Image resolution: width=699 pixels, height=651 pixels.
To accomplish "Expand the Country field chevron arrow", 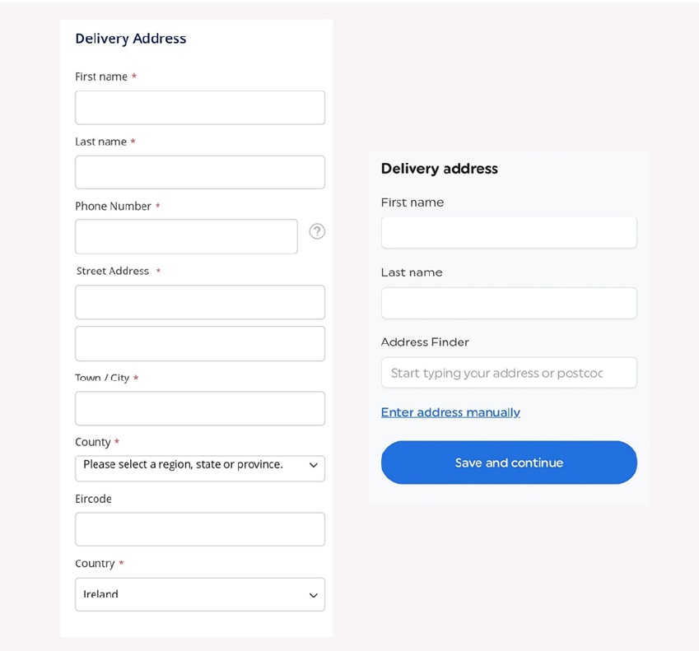I will tap(313, 593).
